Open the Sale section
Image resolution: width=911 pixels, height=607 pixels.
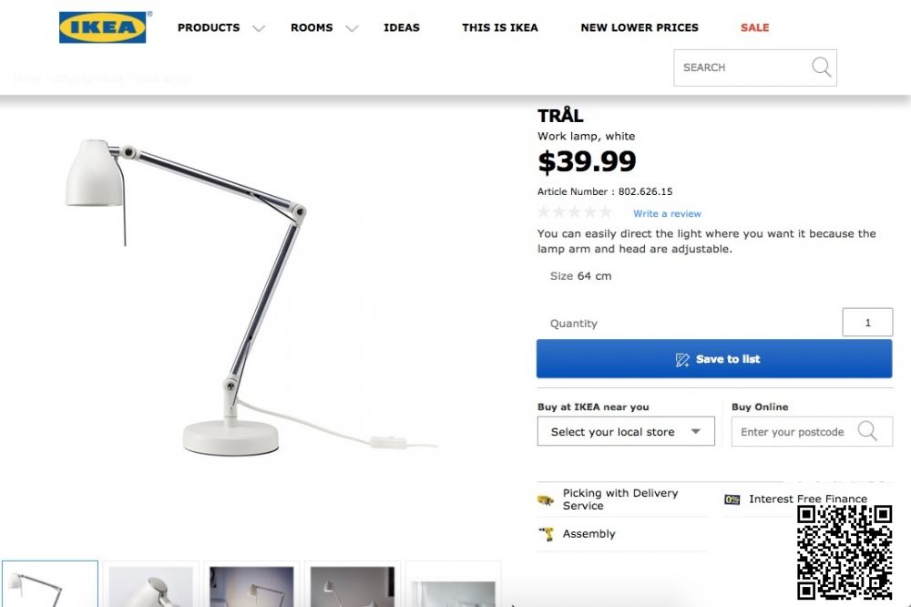(754, 27)
